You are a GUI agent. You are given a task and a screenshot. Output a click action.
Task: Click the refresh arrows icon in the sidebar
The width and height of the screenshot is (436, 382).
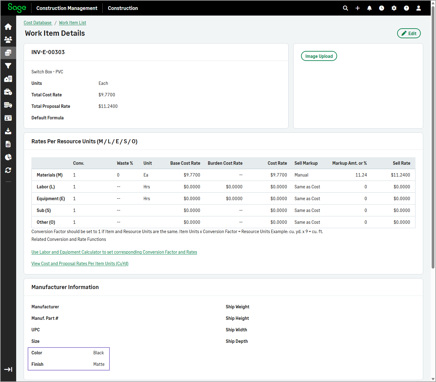pyautogui.click(x=8, y=170)
